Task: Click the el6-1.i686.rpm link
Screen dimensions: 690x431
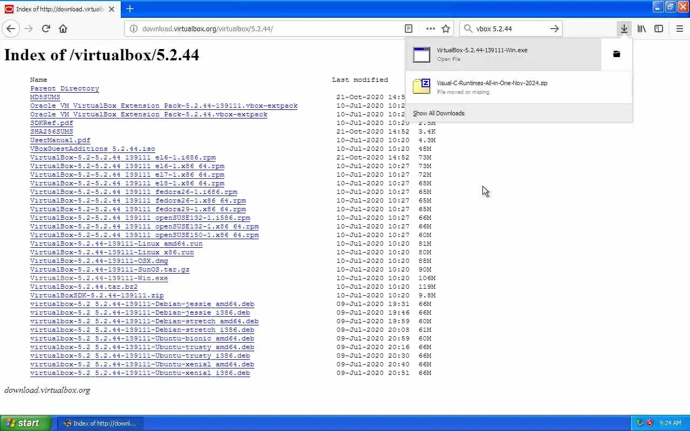Action: 123,157
